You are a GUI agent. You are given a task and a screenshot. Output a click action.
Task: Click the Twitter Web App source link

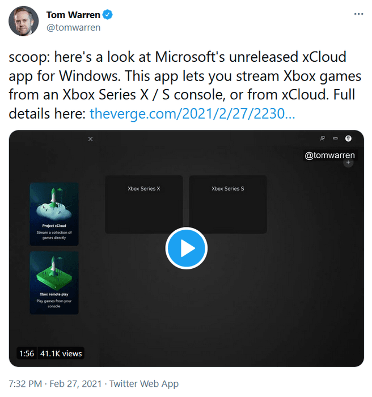point(144,384)
